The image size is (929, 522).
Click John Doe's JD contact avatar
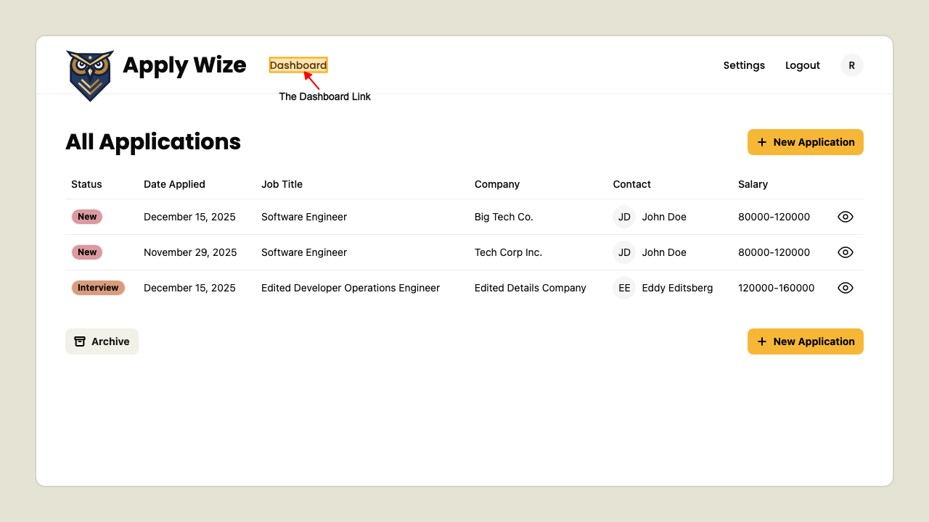[623, 216]
